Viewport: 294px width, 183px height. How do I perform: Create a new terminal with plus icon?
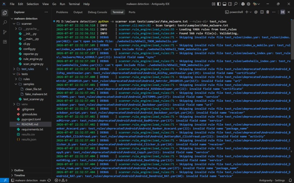[247, 12]
